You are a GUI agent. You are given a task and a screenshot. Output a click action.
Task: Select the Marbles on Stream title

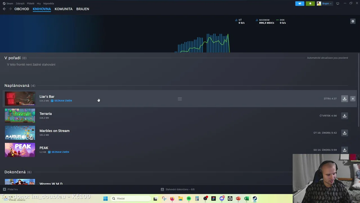[x=55, y=131]
